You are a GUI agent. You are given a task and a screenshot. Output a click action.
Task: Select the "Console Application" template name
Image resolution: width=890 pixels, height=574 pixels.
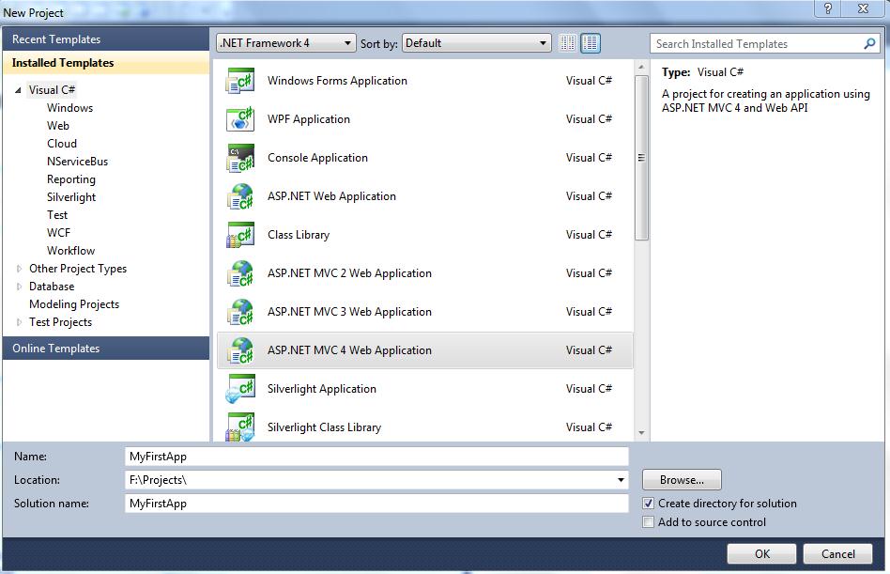tap(317, 158)
